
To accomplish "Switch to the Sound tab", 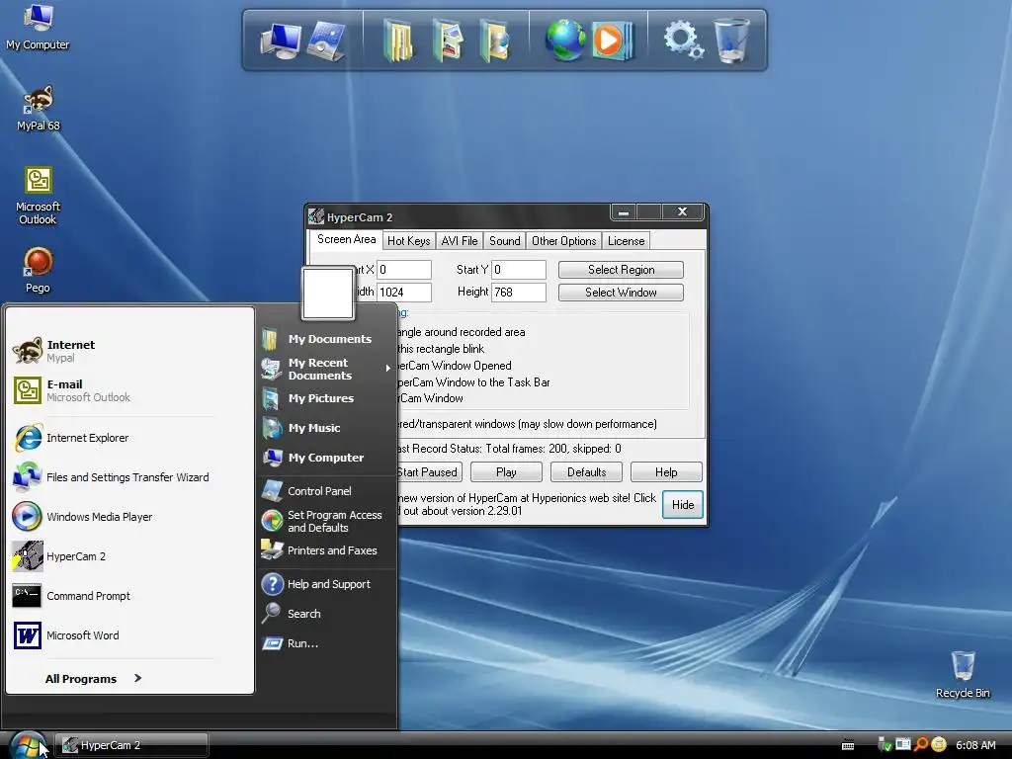I will (x=504, y=241).
